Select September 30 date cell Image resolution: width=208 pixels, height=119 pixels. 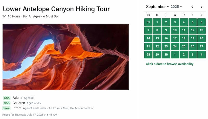[x=166, y=54]
